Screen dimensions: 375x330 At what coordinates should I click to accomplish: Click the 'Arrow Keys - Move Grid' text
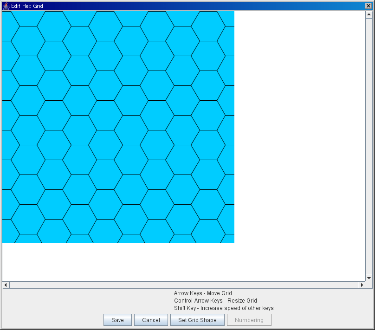coord(203,293)
